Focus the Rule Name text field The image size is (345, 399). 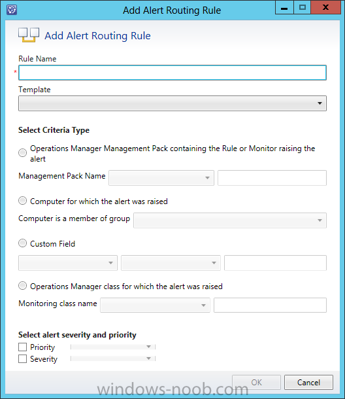[172, 73]
